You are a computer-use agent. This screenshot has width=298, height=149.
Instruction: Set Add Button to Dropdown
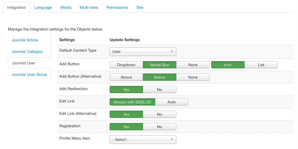[x=126, y=65]
